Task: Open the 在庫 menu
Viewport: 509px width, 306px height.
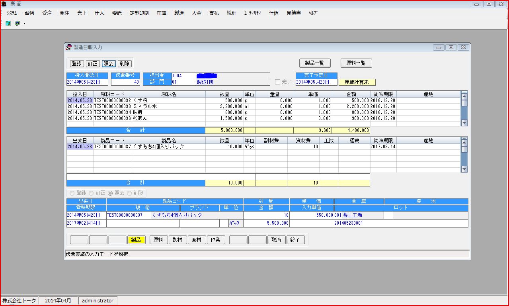Action: coord(162,13)
